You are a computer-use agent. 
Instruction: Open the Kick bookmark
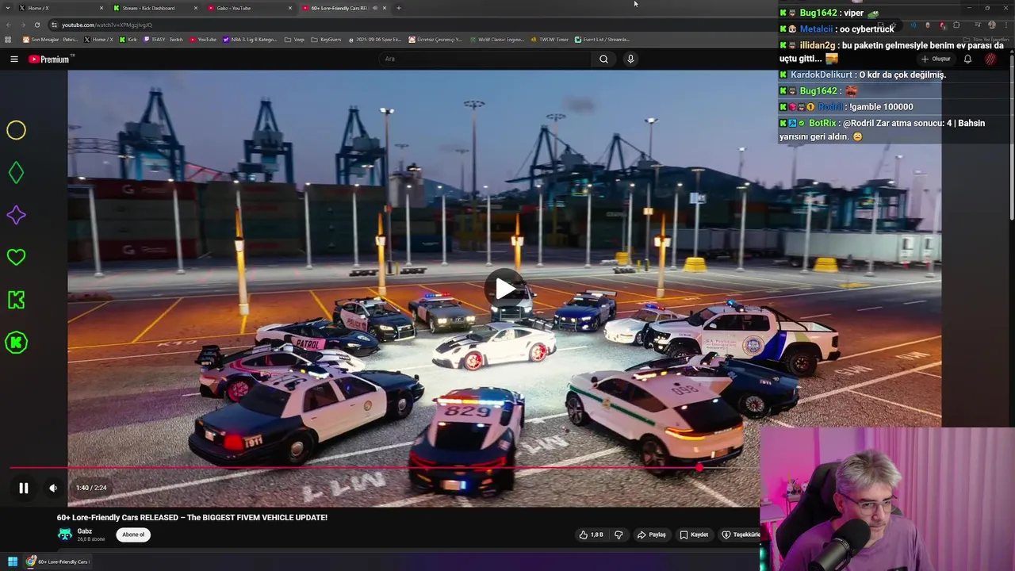(128, 40)
